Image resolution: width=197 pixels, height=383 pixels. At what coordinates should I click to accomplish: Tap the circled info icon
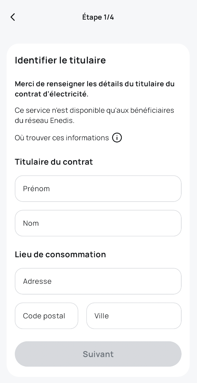(x=117, y=138)
